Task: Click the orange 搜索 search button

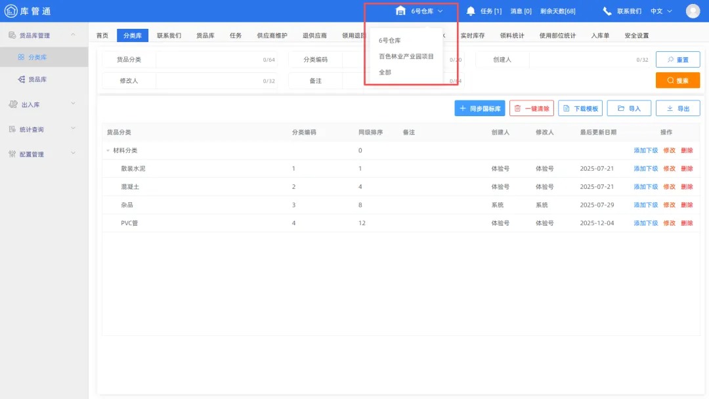Action: coord(677,80)
